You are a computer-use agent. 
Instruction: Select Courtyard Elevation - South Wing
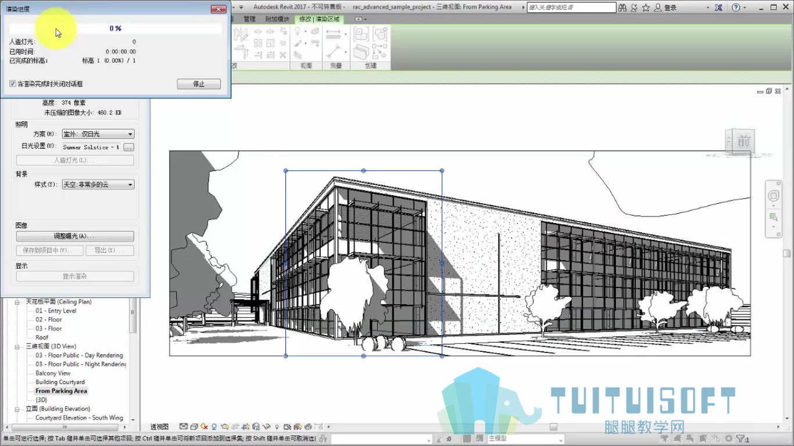[80, 418]
